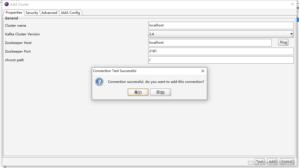Click the 'Zookeeper Host' label

[18, 43]
